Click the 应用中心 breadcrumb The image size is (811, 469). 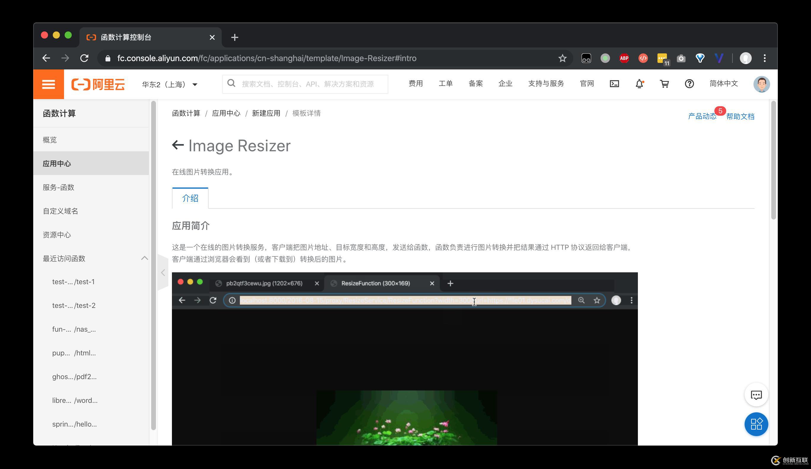pos(226,113)
